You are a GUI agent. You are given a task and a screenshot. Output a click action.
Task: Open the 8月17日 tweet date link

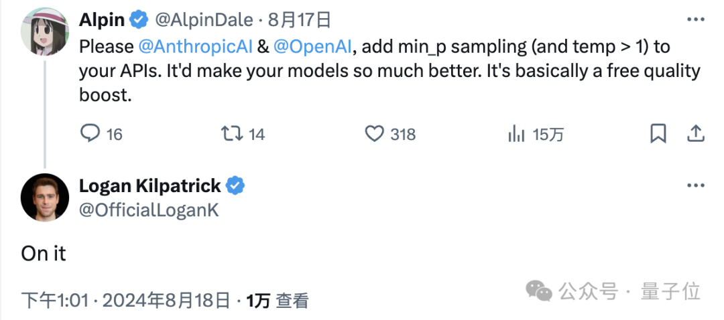(300, 20)
